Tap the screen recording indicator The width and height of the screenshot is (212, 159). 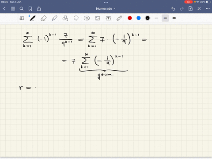(x=188, y=2)
